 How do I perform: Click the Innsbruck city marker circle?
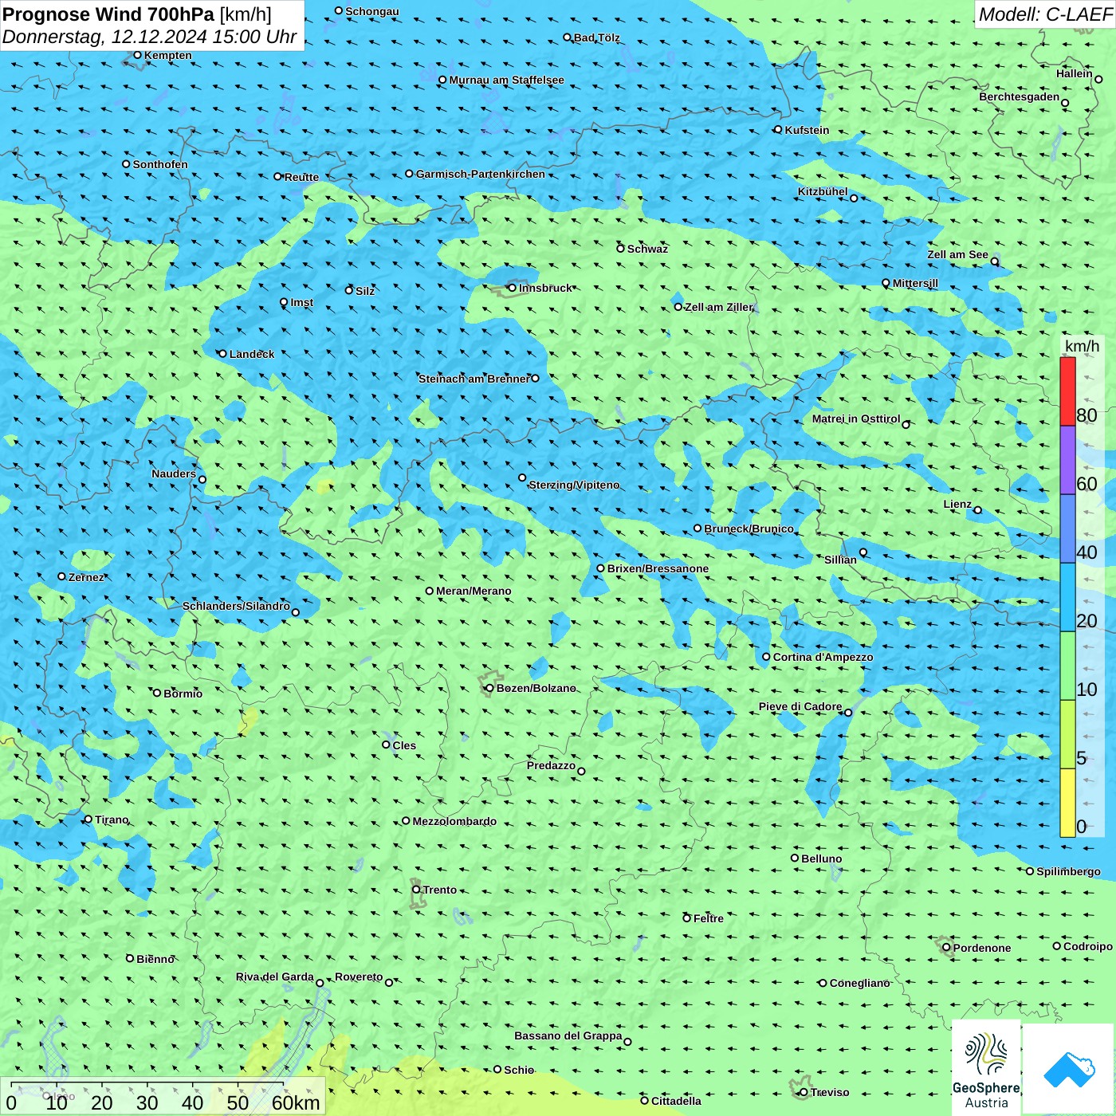[513, 288]
